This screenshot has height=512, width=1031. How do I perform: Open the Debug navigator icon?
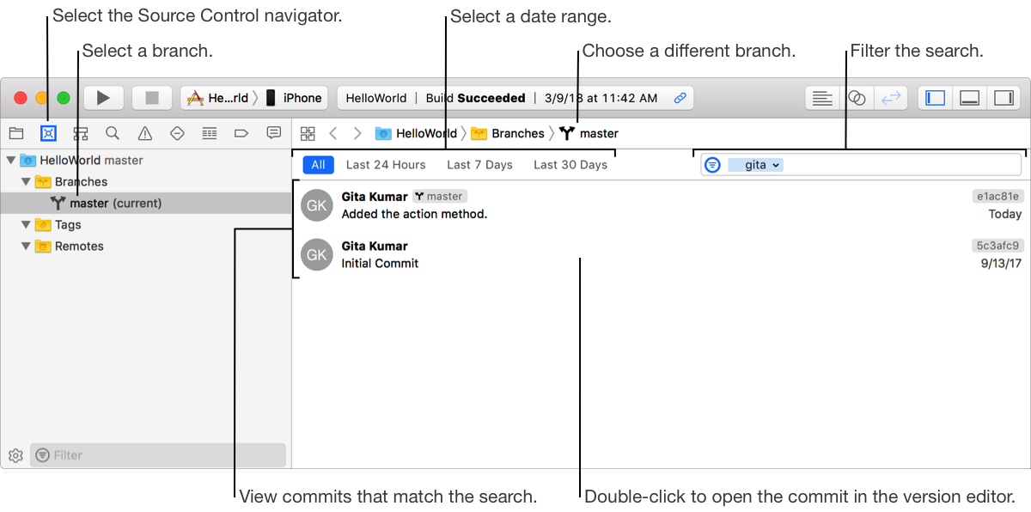[x=210, y=133]
